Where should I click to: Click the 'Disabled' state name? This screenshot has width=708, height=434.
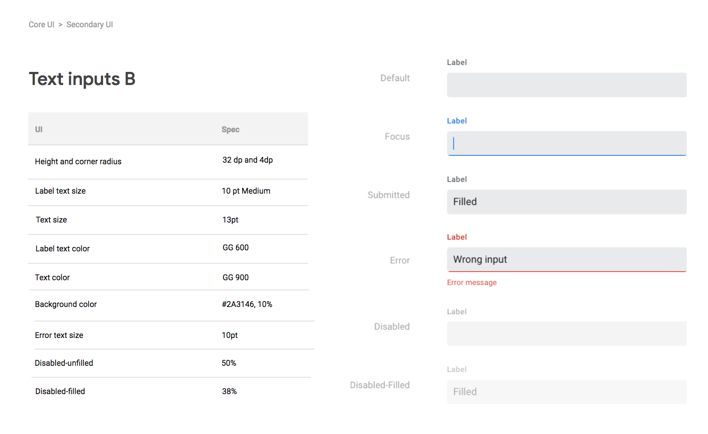point(392,327)
